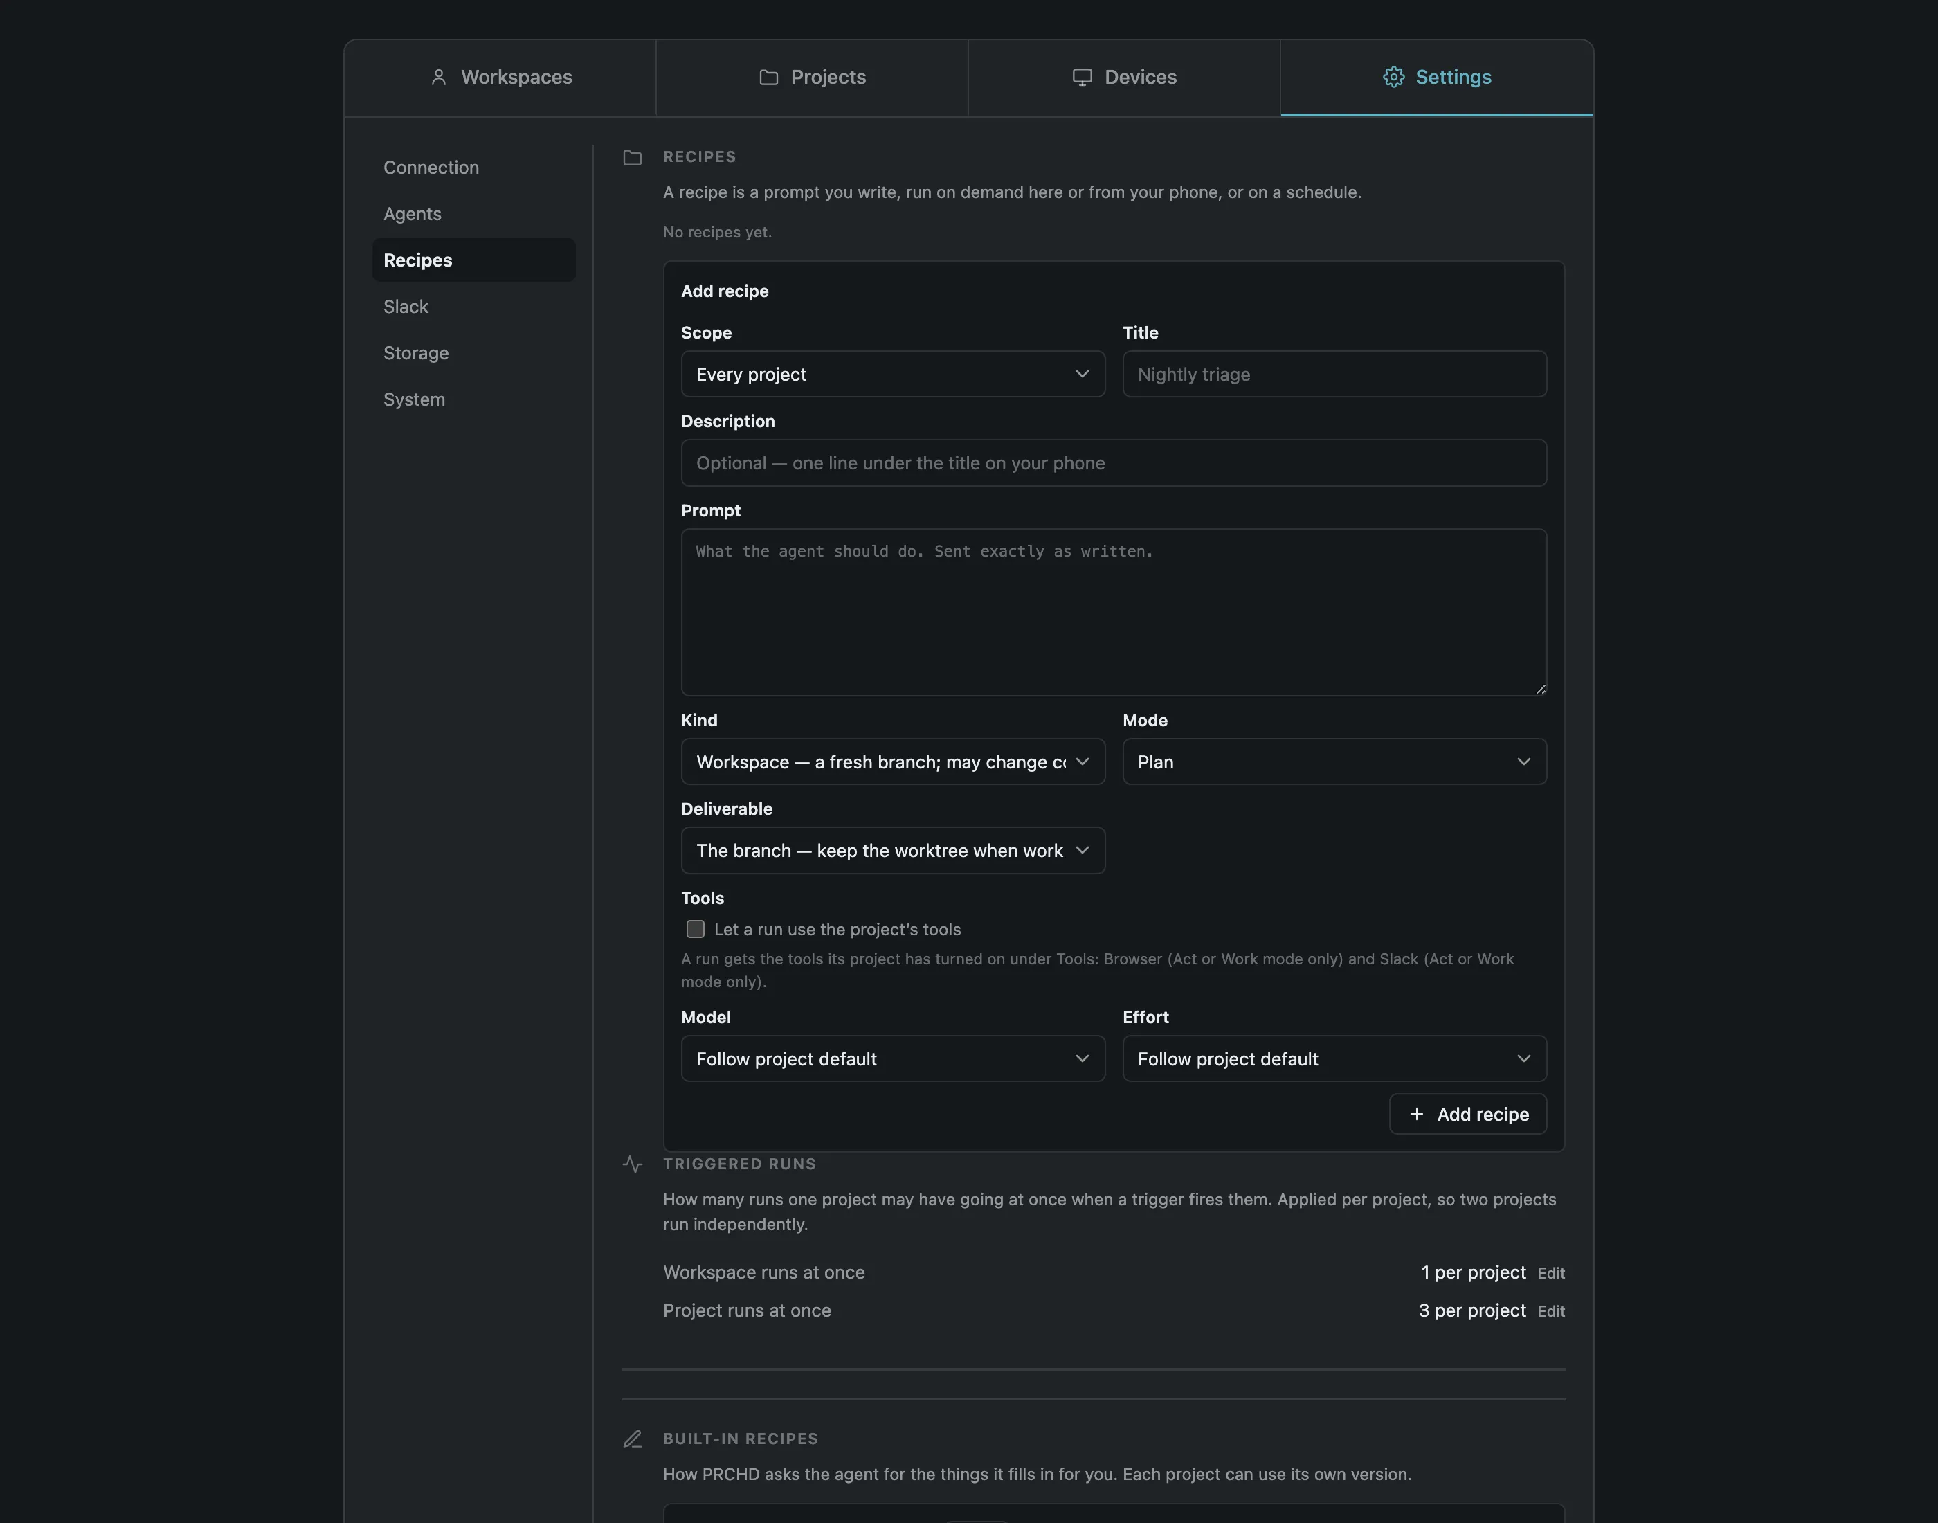The width and height of the screenshot is (1938, 1523).
Task: Switch to the Devices tab
Action: [1124, 78]
